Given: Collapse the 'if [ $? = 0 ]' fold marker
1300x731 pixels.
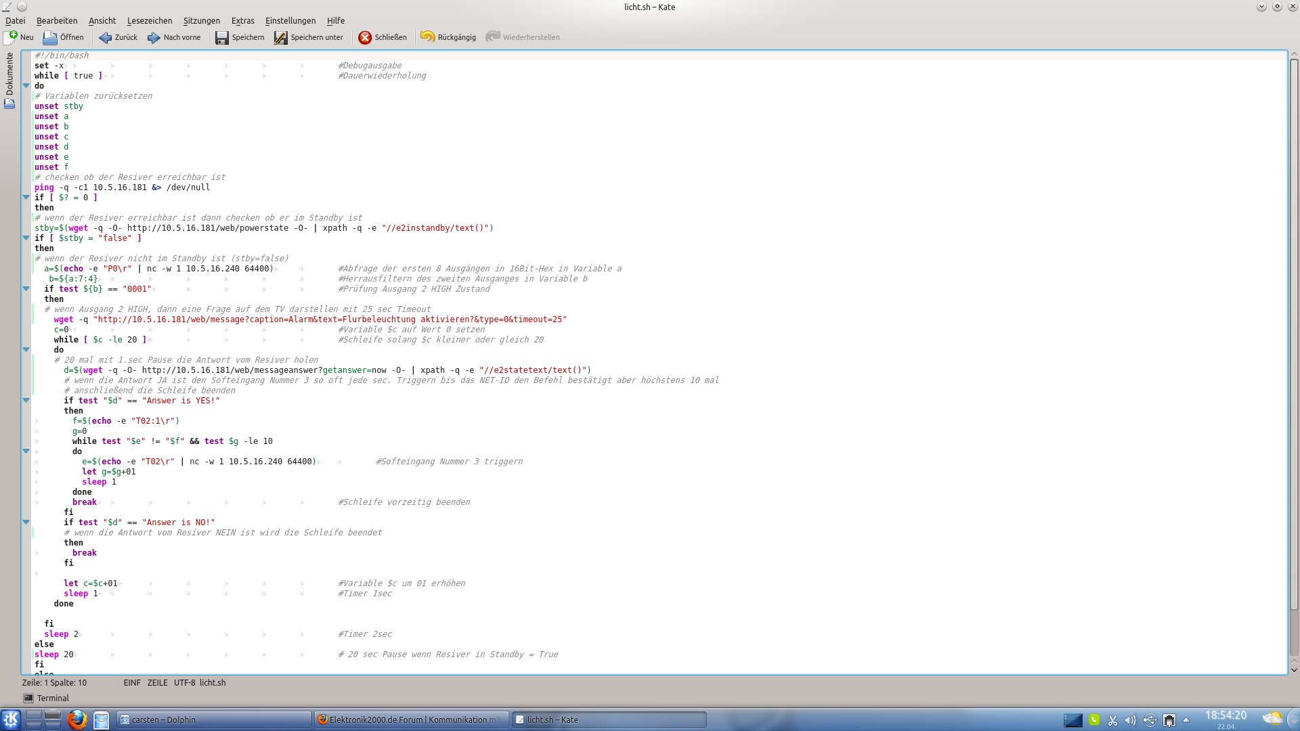Looking at the screenshot, I should tap(26, 198).
